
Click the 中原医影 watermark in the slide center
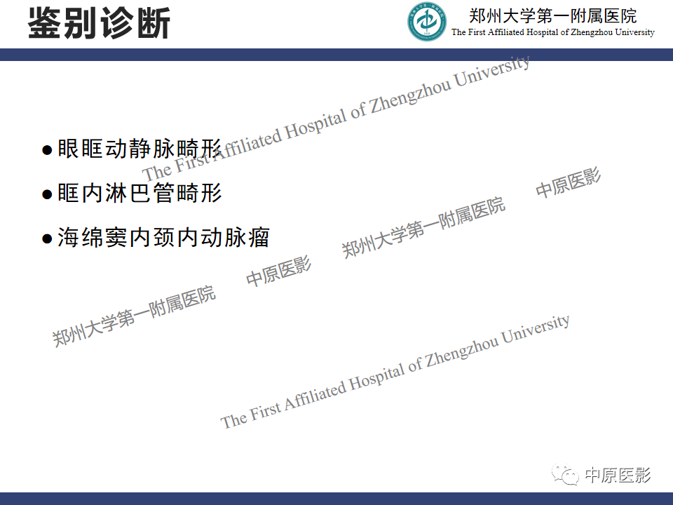(278, 271)
